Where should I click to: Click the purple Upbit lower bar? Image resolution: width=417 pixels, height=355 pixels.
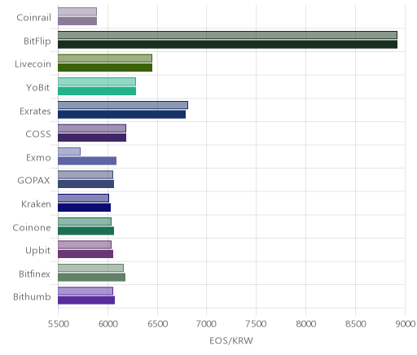(x=86, y=254)
